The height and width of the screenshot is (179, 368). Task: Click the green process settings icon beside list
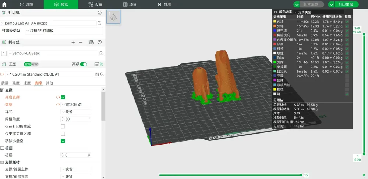pyautogui.click(x=102, y=64)
